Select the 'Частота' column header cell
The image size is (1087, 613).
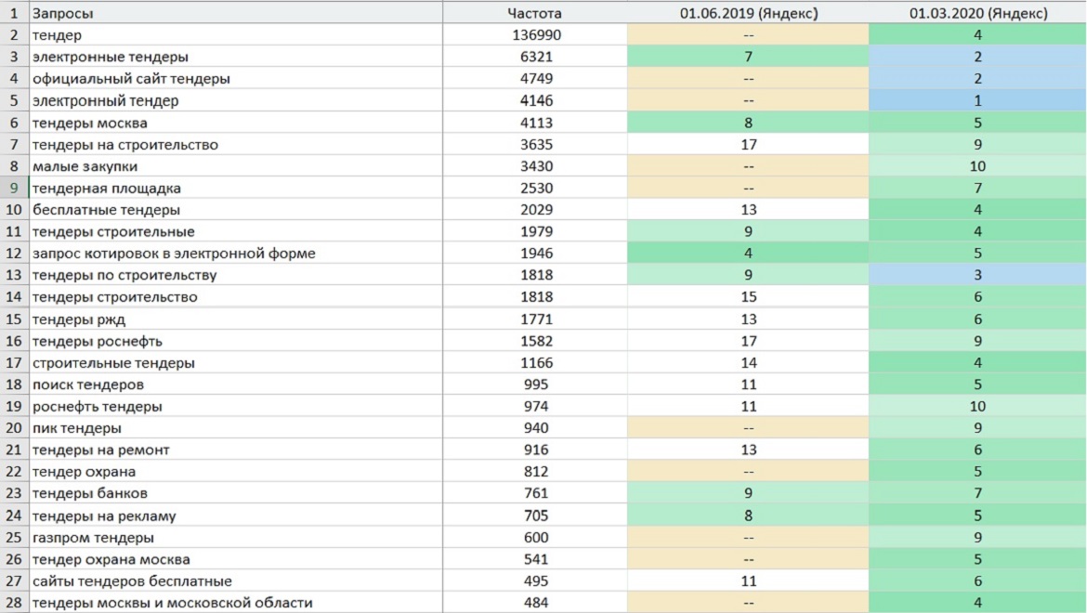pos(534,12)
